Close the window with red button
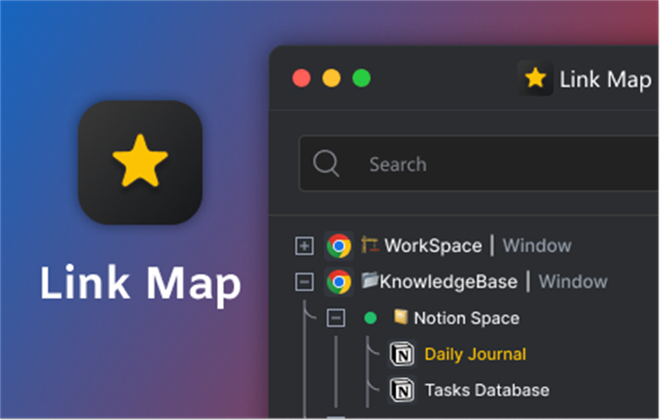This screenshot has height=420, width=660. tap(301, 78)
